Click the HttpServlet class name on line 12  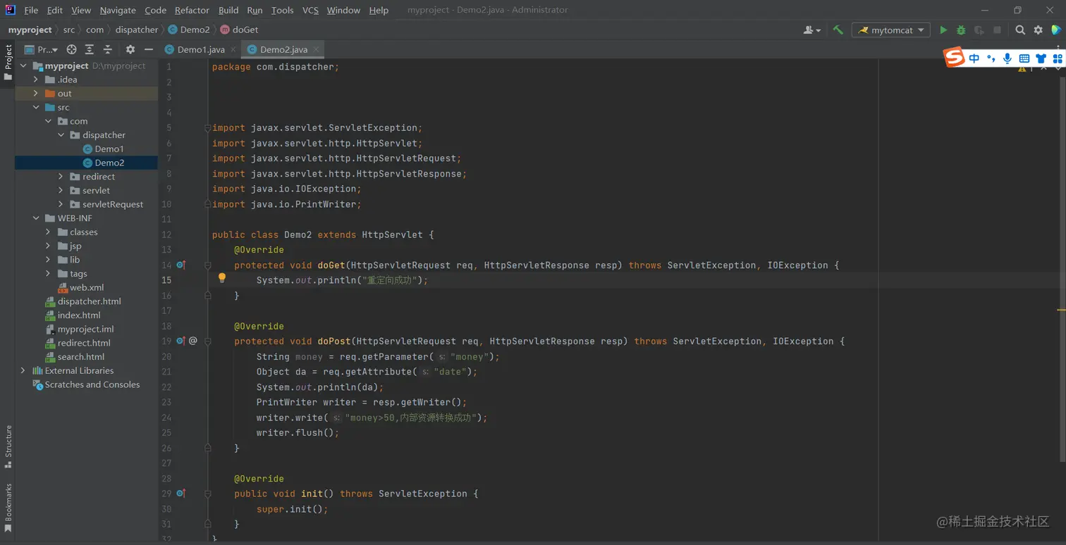pos(393,234)
